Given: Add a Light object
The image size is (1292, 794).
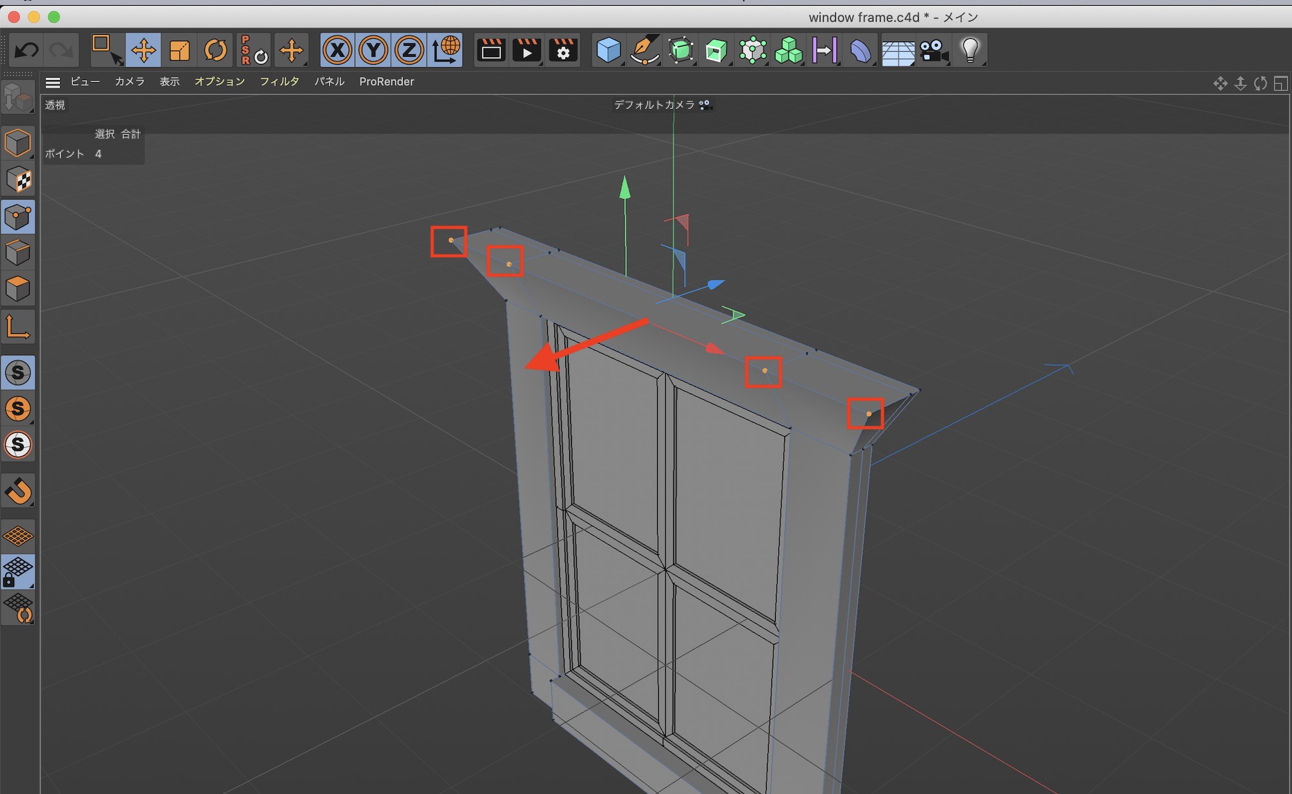Looking at the screenshot, I should click(970, 50).
